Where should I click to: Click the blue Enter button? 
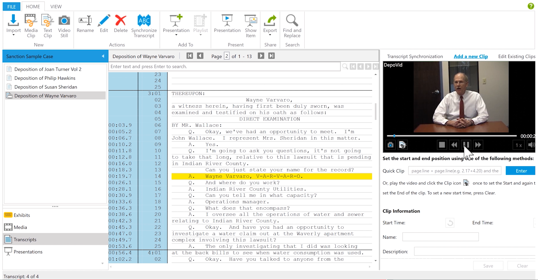point(521,171)
